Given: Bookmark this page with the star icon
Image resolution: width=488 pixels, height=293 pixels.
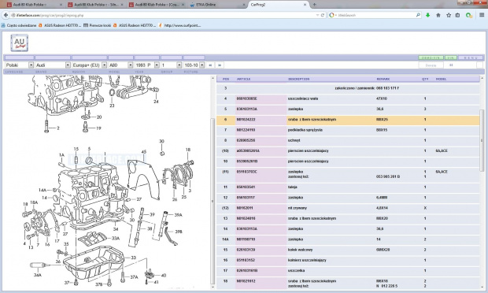Looking at the screenshot, I should pos(449,15).
